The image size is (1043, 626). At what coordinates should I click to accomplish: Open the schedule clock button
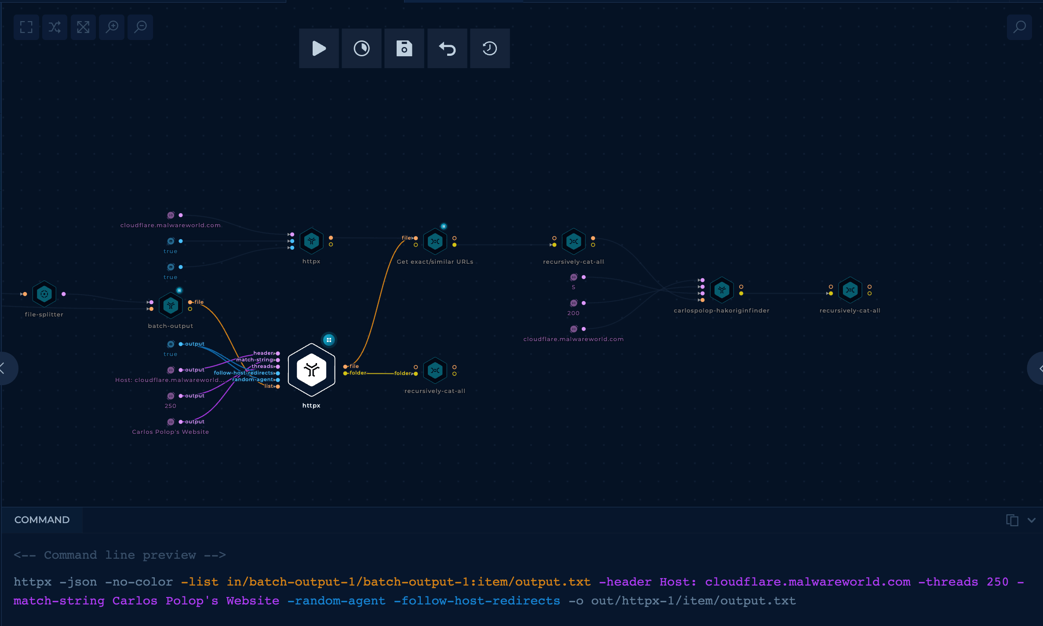tap(361, 48)
